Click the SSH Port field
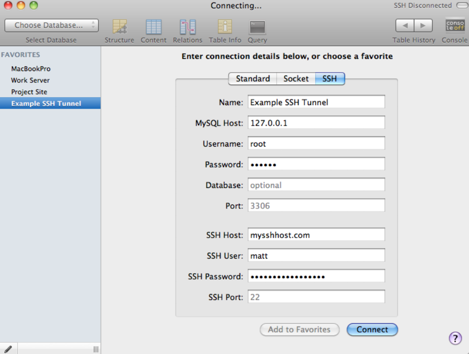This screenshot has width=469, height=354. click(316, 297)
